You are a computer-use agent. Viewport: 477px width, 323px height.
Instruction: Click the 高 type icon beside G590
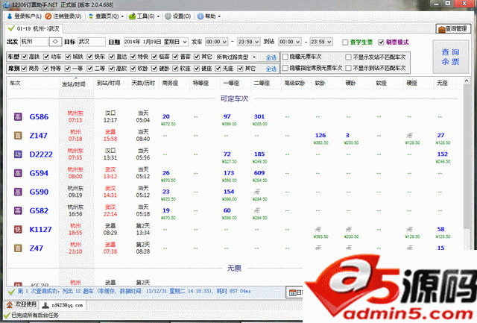click(18, 192)
